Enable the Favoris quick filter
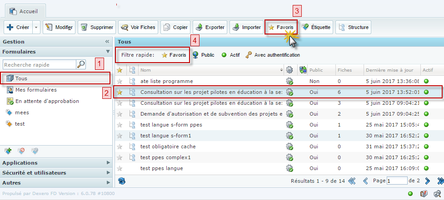444x200 pixels. 174,55
